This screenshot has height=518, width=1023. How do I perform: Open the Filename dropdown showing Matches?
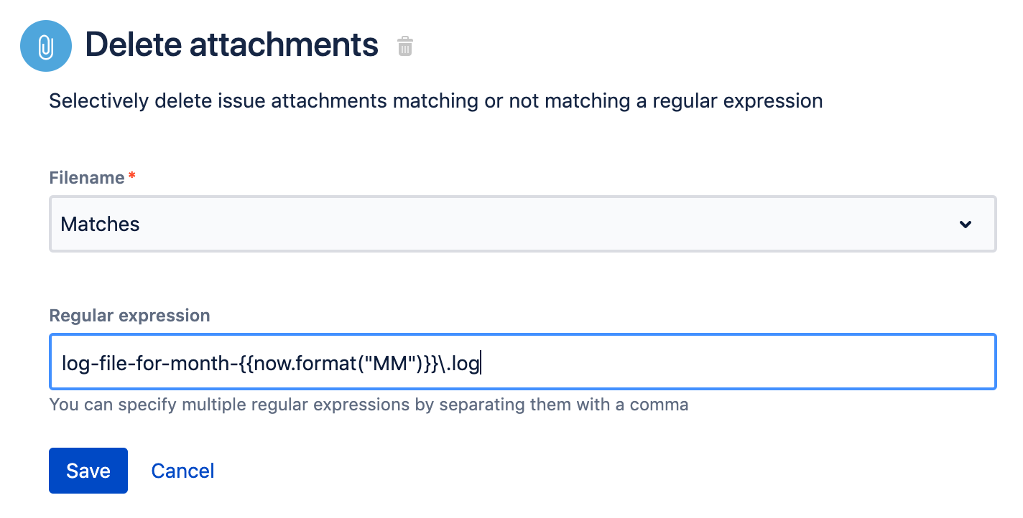(x=522, y=224)
